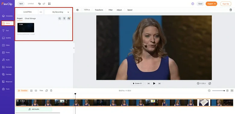Undo the last action

tap(39, 4)
